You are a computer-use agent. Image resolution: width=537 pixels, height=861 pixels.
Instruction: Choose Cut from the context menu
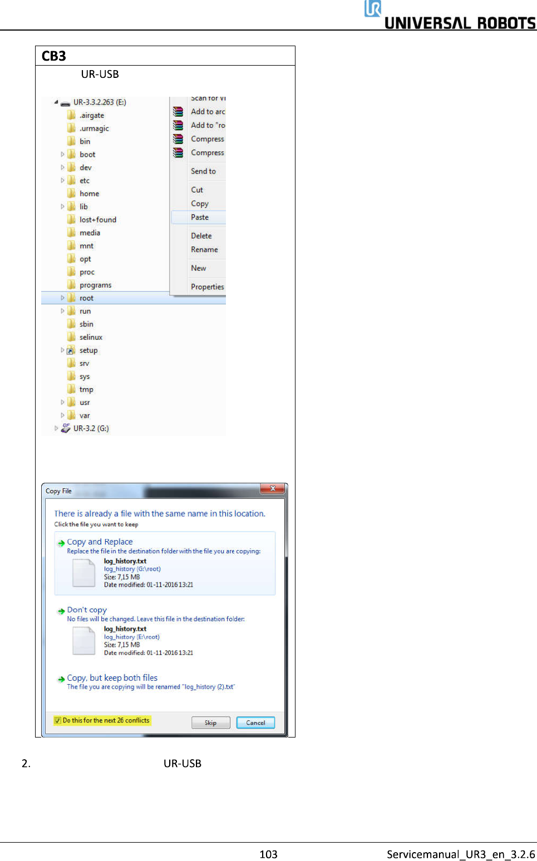coord(199,190)
